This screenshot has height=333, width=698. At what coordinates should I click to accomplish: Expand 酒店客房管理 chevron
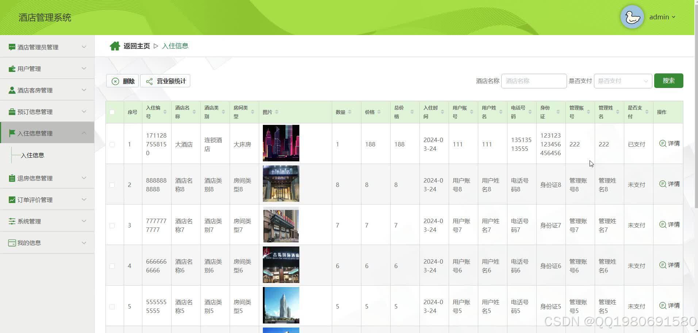click(x=84, y=90)
